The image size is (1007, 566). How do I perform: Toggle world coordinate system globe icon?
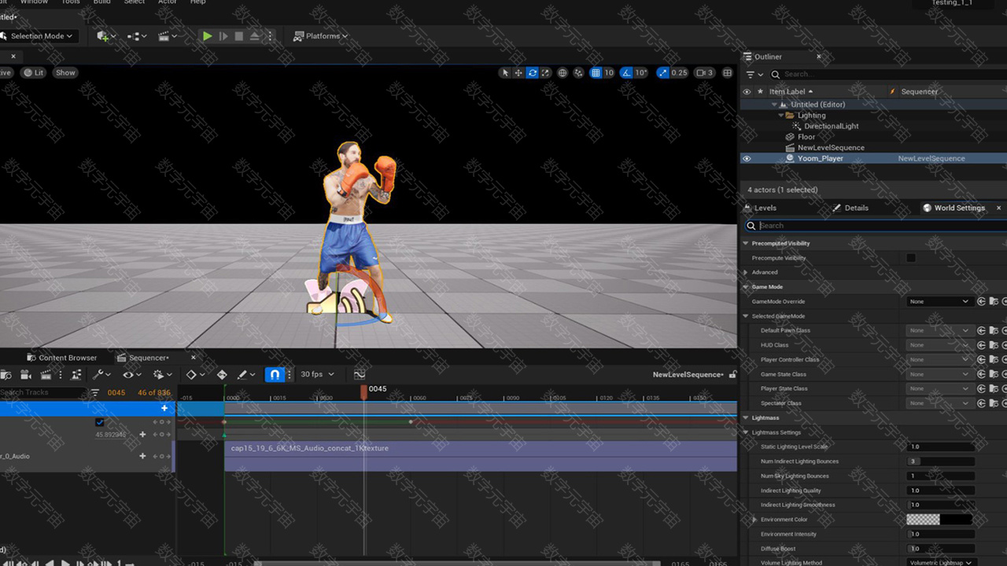click(563, 72)
